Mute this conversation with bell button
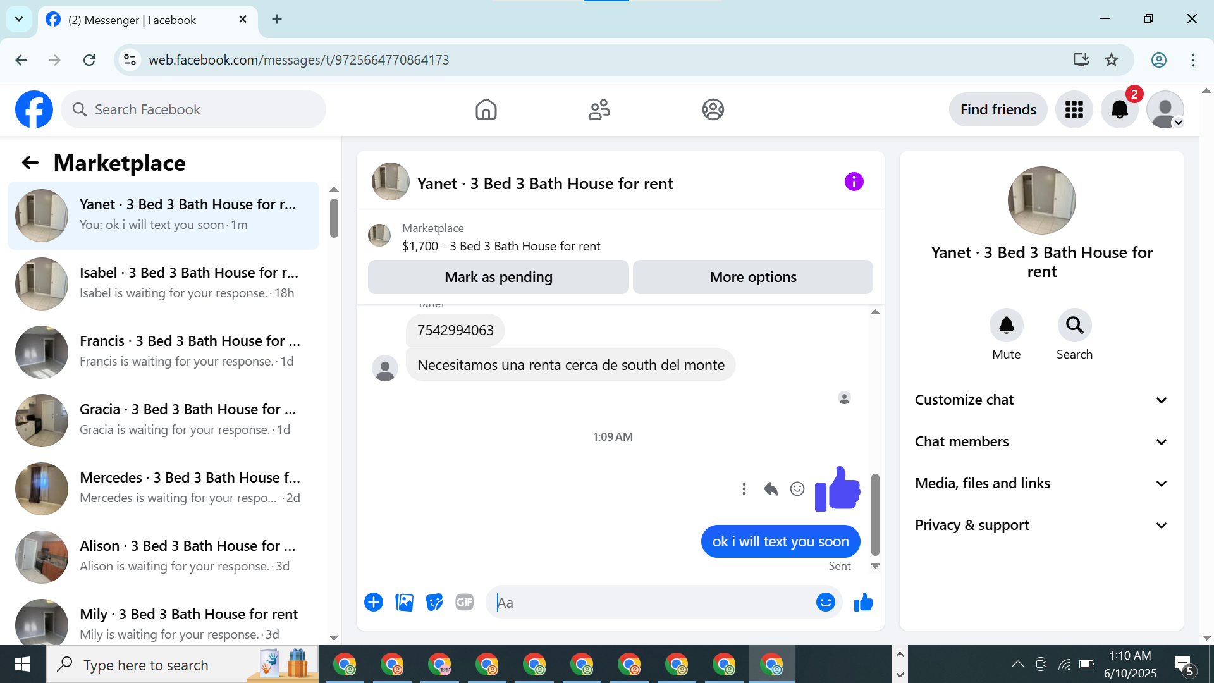This screenshot has height=683, width=1214. pos(1006,326)
